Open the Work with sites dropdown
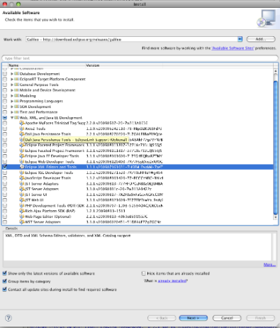Screen dimensions: 280x328 coord(240,39)
